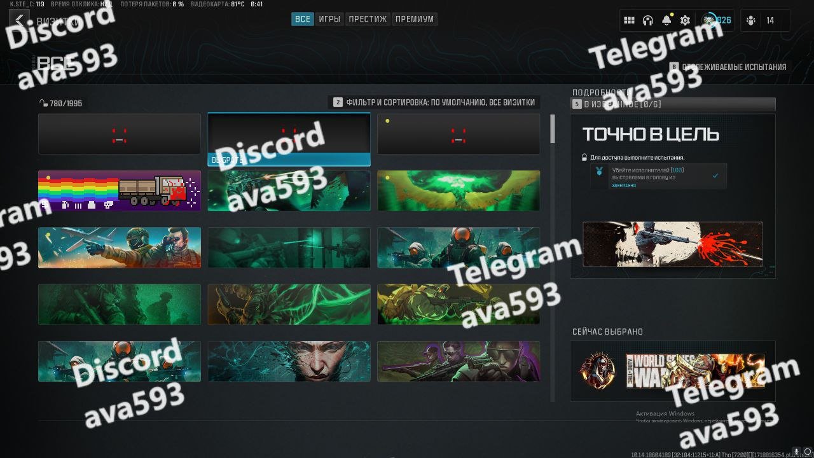Switch to the ПРЕСТИЖ tab

click(x=368, y=19)
